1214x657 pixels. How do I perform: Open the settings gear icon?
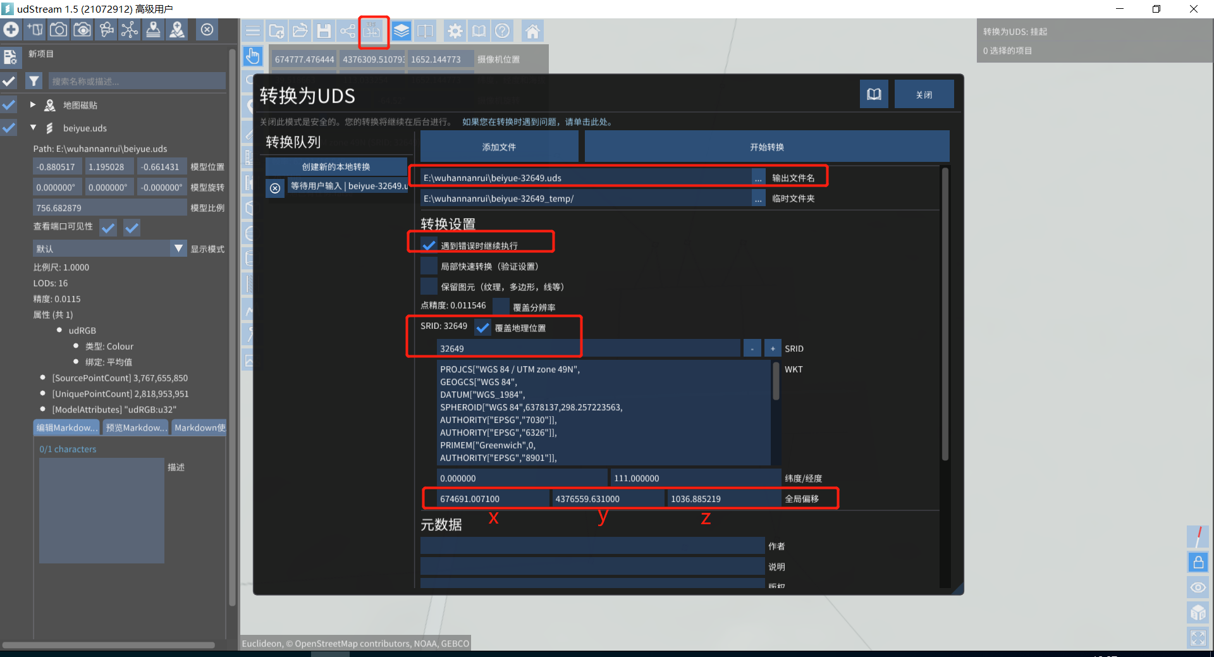pyautogui.click(x=455, y=31)
